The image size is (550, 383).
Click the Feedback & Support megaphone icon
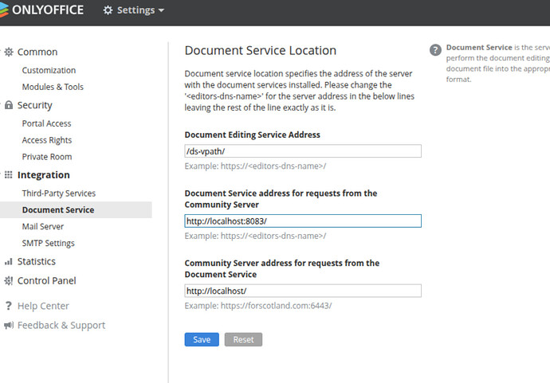pos(9,325)
